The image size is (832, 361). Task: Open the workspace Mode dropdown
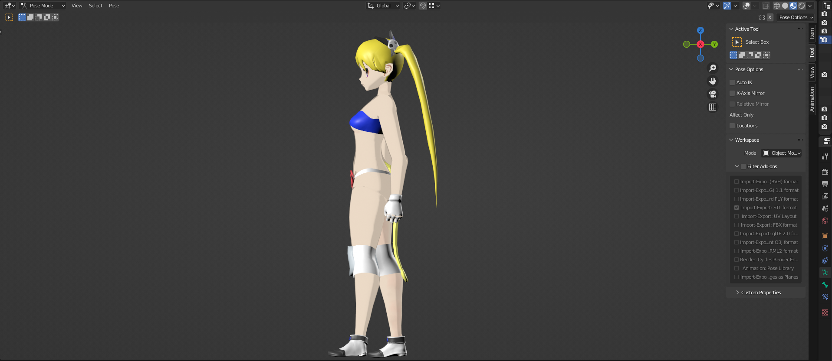[x=782, y=153]
